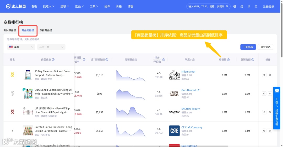Open 价格 in top navigation
This screenshot has height=147, width=283.
tap(119, 6)
